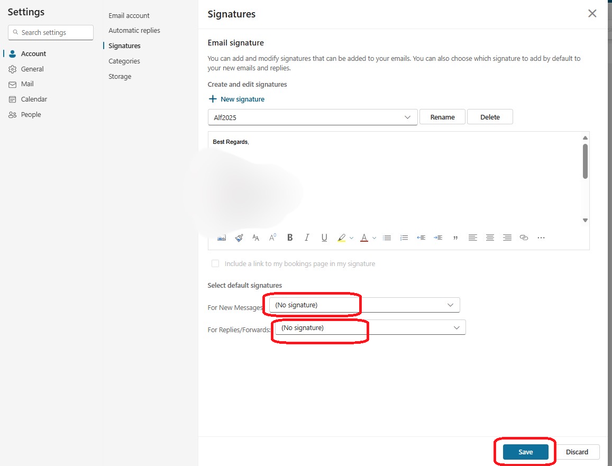The image size is (612, 466).
Task: Center align the signature text
Action: pos(490,237)
